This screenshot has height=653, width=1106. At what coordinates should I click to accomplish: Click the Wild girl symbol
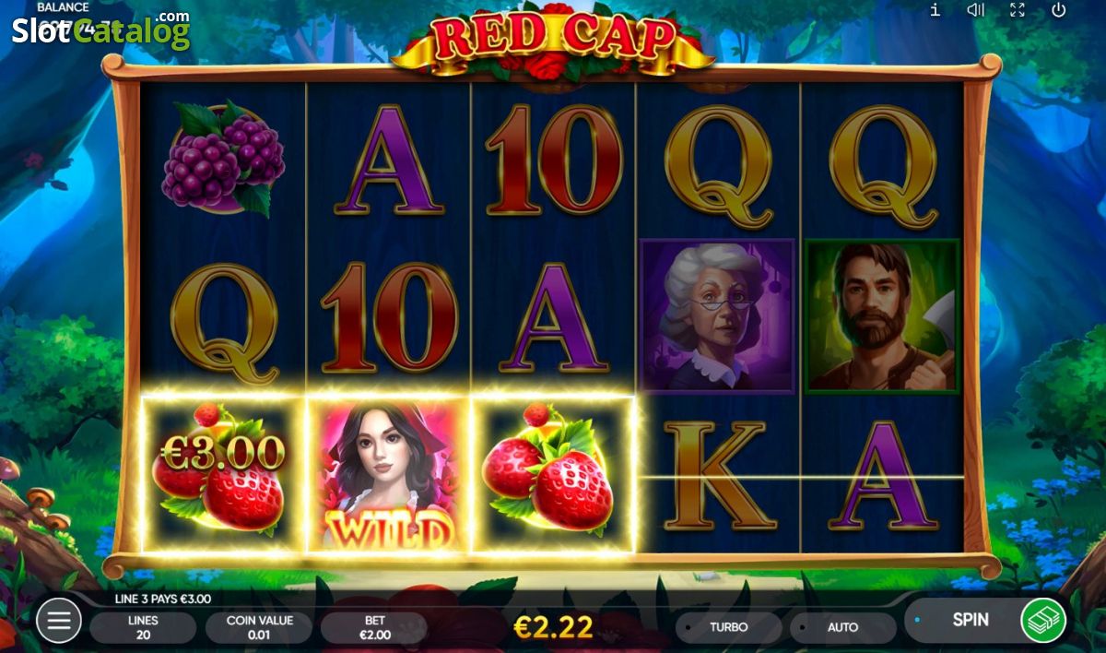(x=388, y=475)
